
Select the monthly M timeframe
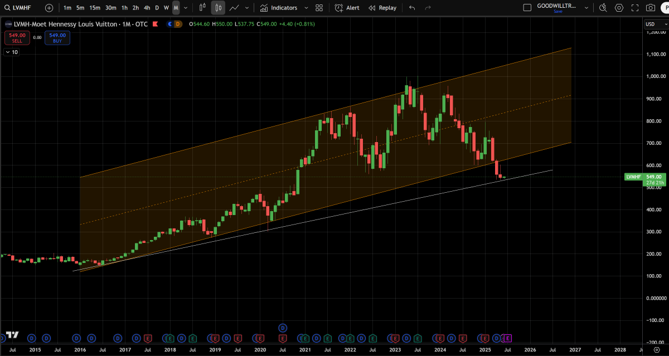(x=176, y=8)
